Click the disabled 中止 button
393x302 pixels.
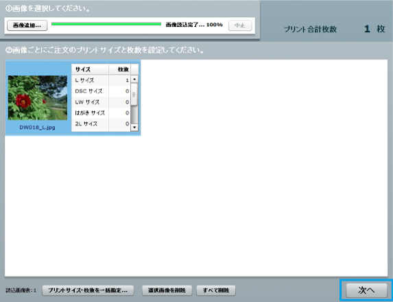click(240, 25)
